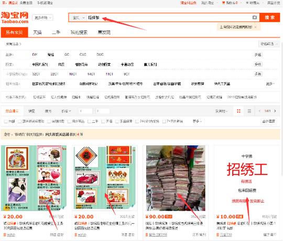Click the ¥90.00 product title text

[x=175, y=226]
